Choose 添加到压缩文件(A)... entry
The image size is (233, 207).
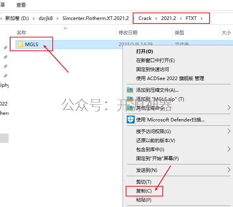click(x=157, y=90)
